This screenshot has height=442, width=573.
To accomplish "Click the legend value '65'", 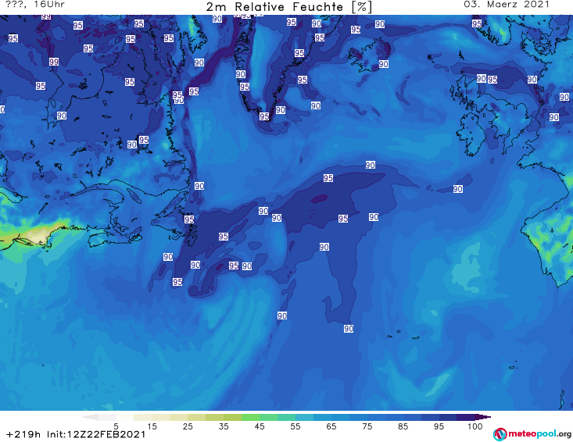I will [331, 426].
